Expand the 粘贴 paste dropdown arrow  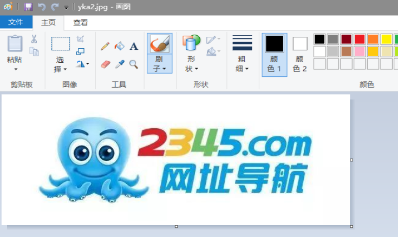tap(15, 69)
